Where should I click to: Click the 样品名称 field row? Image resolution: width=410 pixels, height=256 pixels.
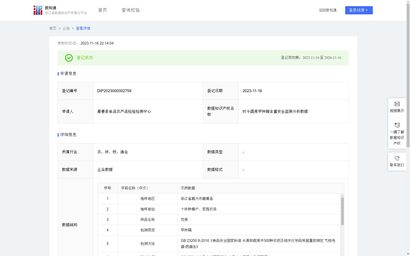pos(219,220)
